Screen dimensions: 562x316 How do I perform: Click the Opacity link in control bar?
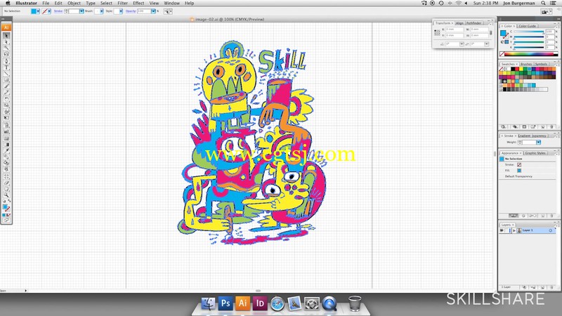[131, 11]
